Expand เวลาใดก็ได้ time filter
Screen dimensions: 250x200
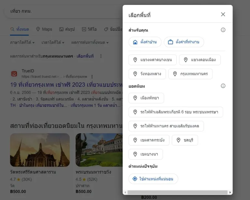pyautogui.click(x=53, y=43)
